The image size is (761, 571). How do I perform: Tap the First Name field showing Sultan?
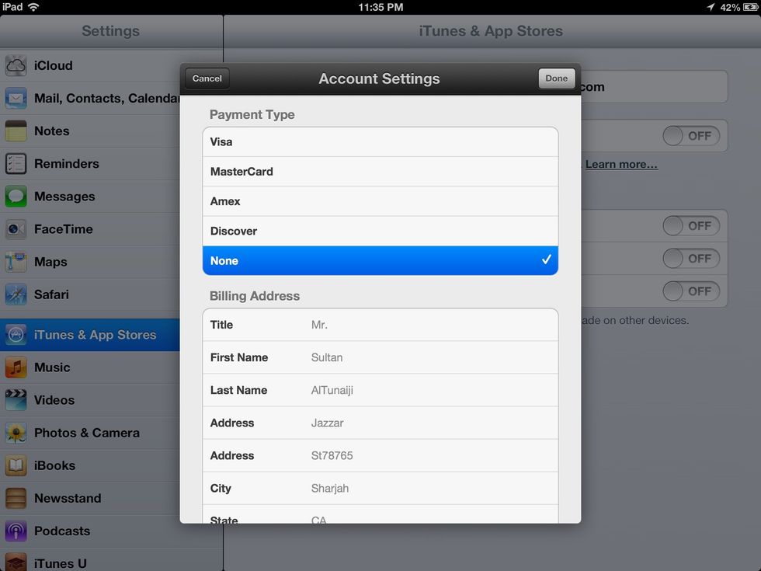380,357
